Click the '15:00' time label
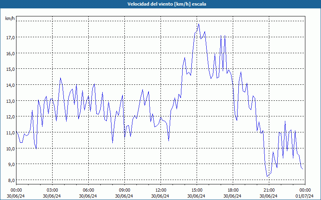The image size is (321, 200). (x=197, y=190)
